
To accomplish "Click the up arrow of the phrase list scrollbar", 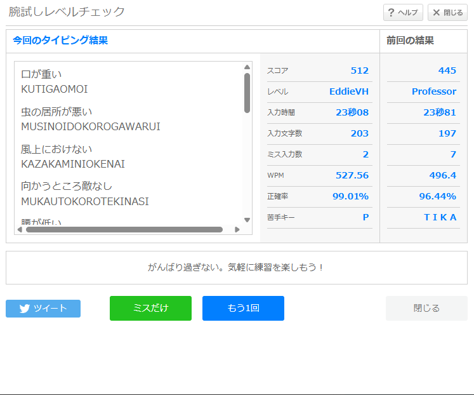I will pos(247,67).
